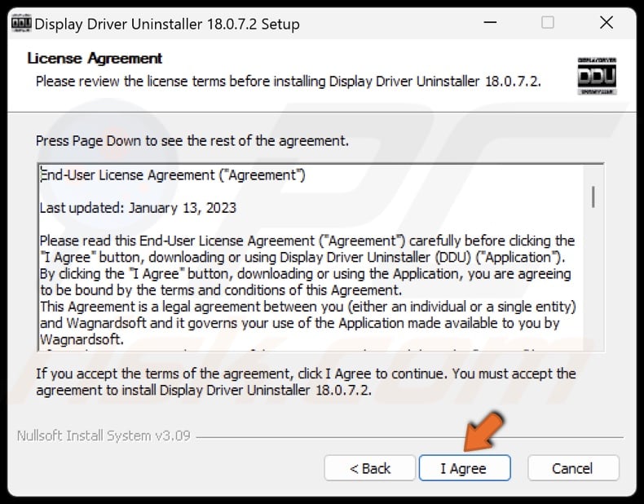
Task: Click the 'End-User License Agreement' heading line
Action: click(173, 175)
